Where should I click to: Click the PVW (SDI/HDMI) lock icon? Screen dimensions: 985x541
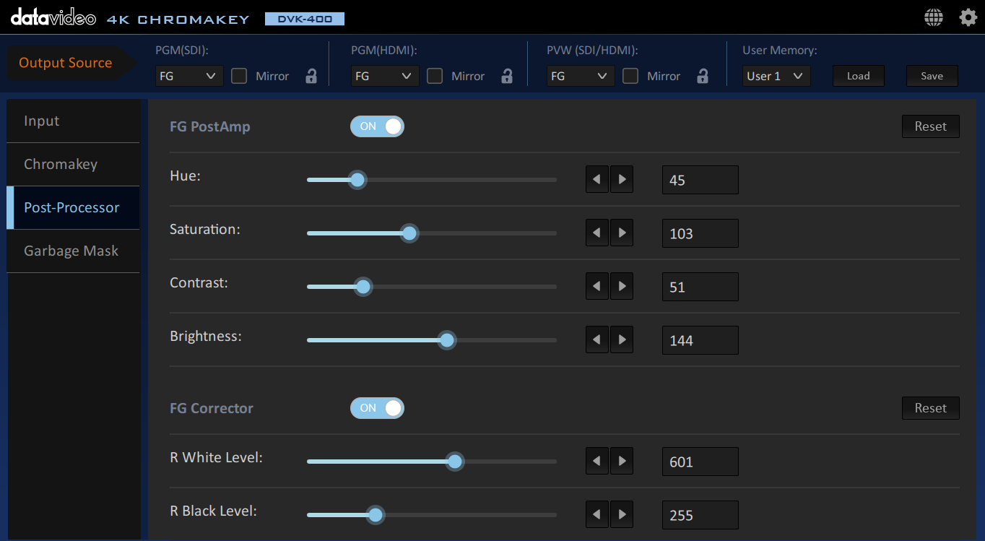pyautogui.click(x=703, y=76)
